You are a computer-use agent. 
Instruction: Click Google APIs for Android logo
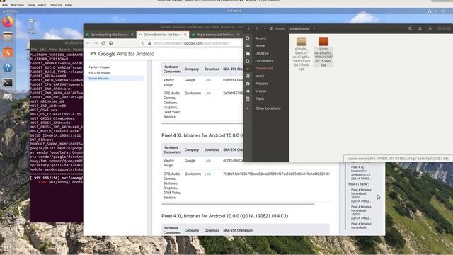[x=122, y=54]
